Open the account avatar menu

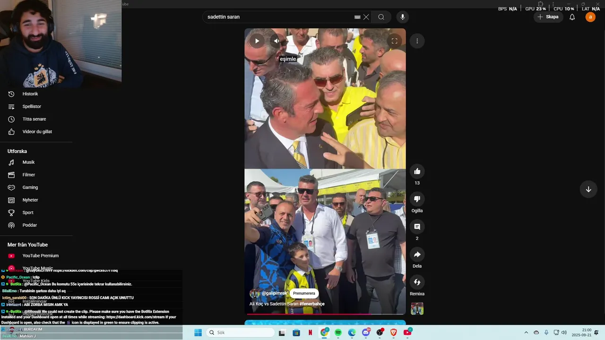click(590, 17)
